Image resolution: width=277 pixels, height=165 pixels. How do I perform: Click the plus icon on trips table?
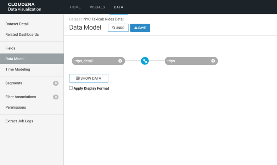point(213,61)
